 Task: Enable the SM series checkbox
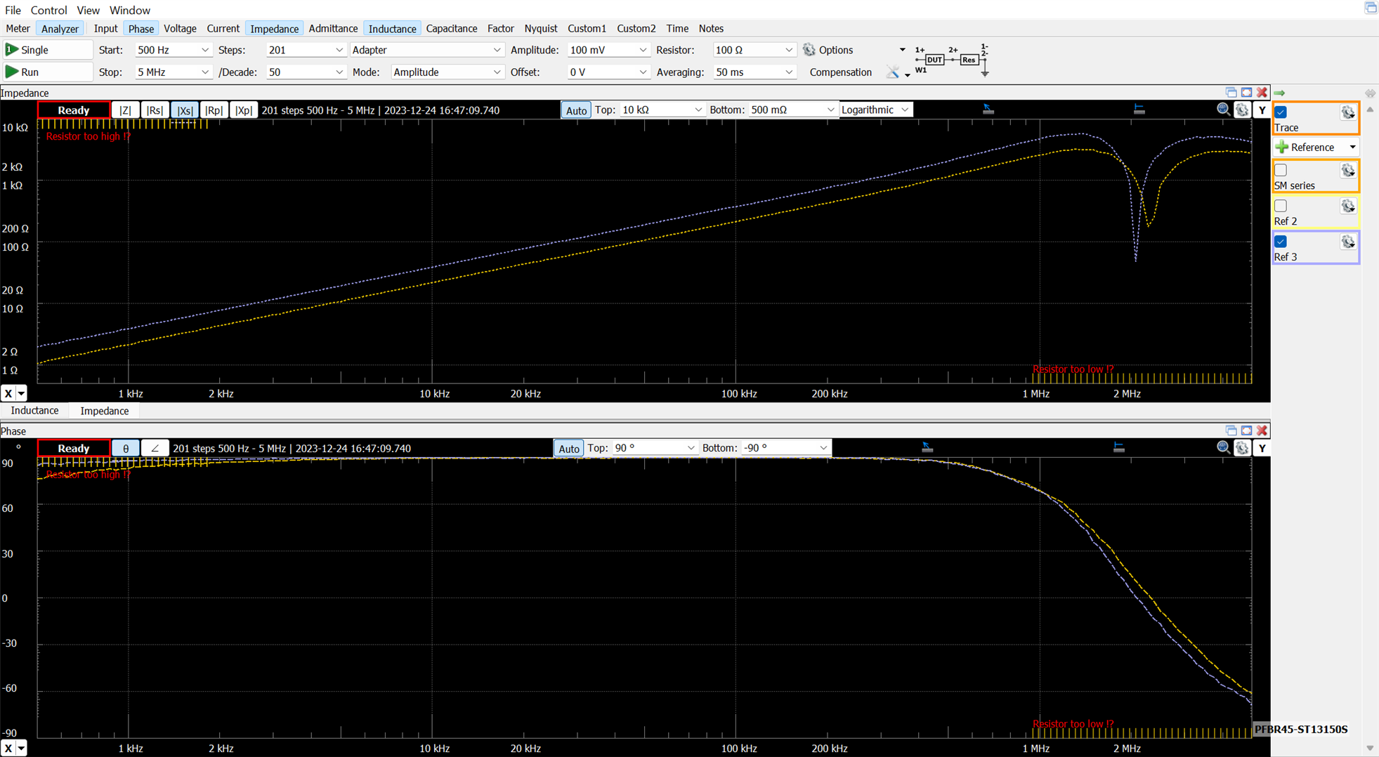pos(1281,171)
